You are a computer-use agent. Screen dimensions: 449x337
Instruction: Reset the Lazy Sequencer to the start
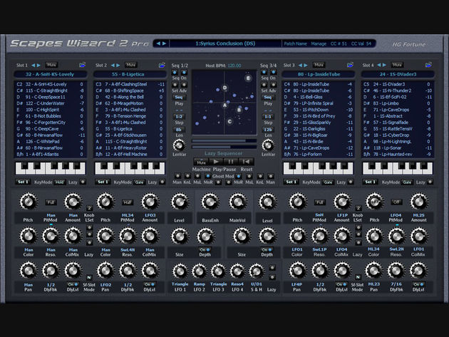click(x=246, y=162)
